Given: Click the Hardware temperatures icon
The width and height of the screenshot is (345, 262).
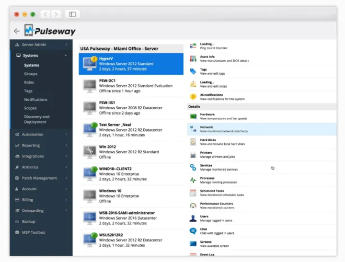Looking at the screenshot, I should click(x=193, y=116).
